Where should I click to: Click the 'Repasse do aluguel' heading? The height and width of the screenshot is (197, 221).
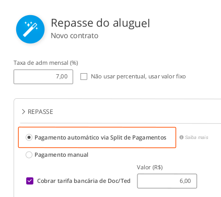[100, 24]
